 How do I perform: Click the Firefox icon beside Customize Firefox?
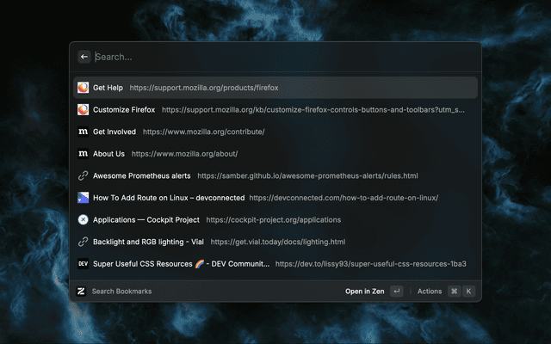83,110
